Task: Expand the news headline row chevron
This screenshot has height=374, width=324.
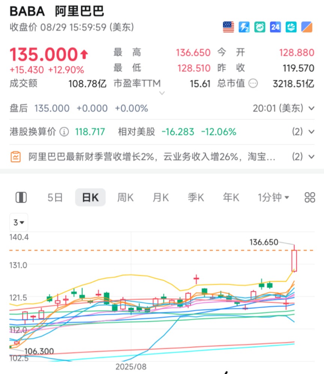Action: coord(311,157)
